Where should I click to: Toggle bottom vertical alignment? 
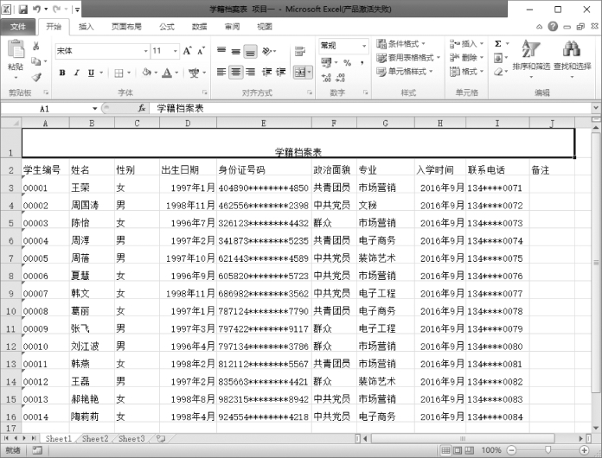pyautogui.click(x=250, y=51)
